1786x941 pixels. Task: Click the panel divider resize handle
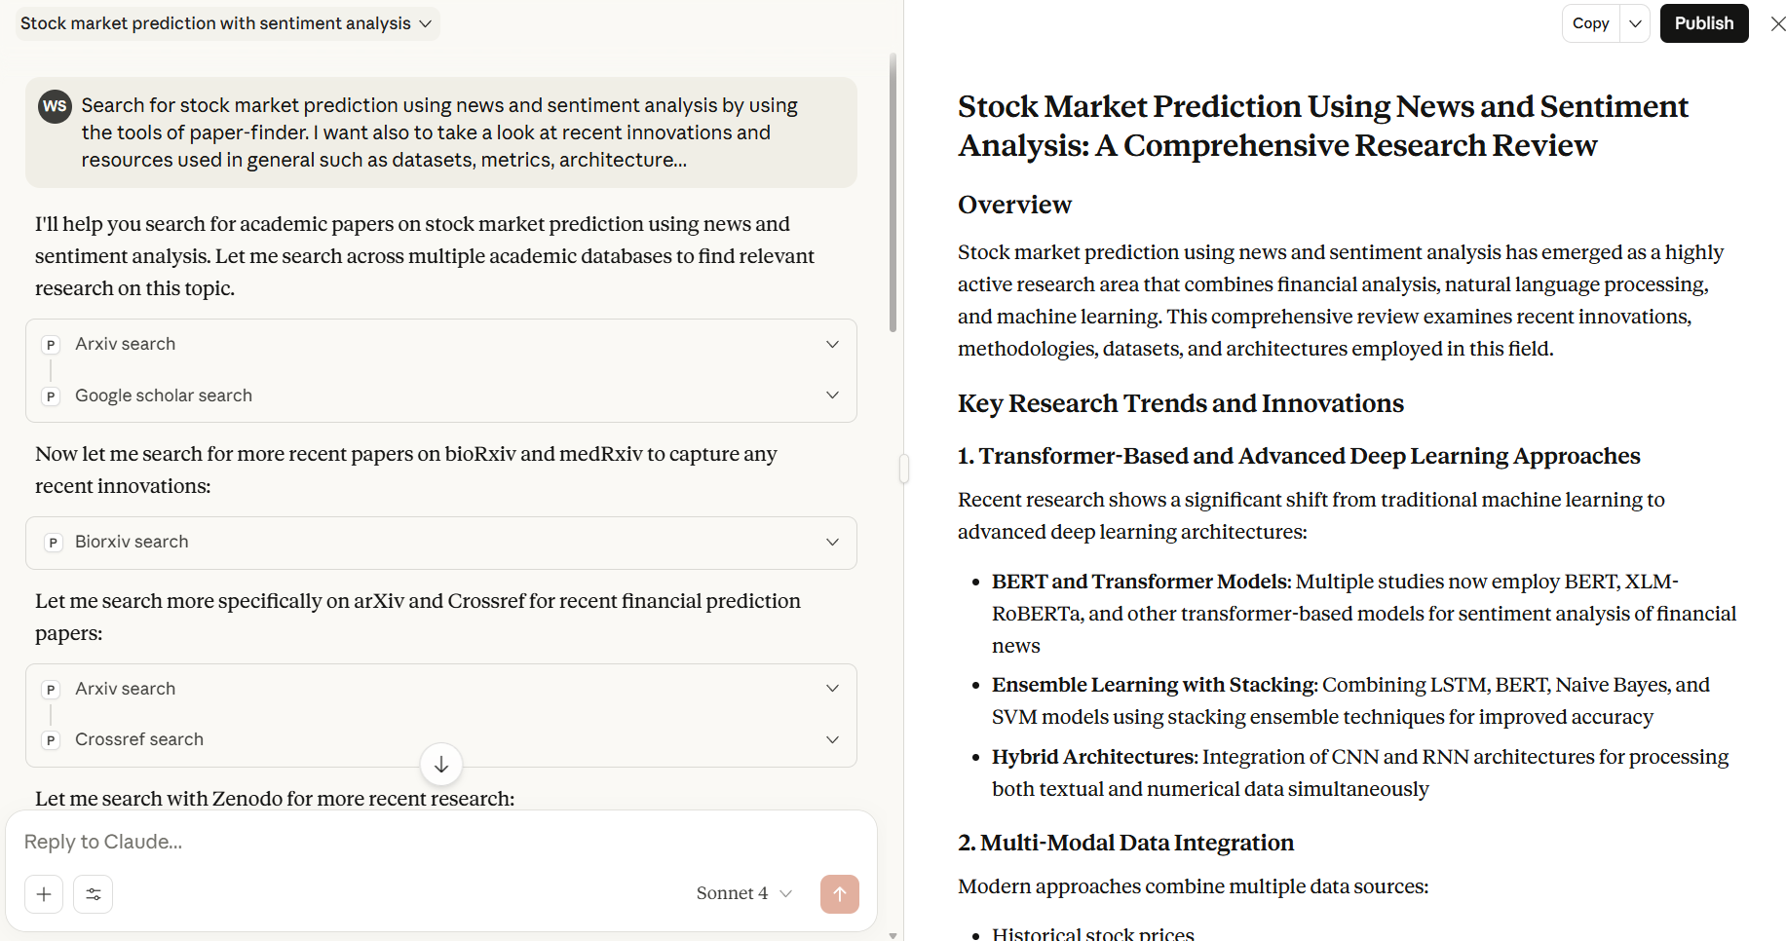(x=904, y=469)
